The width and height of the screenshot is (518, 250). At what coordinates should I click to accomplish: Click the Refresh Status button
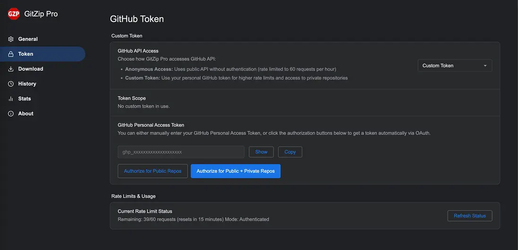(470, 216)
